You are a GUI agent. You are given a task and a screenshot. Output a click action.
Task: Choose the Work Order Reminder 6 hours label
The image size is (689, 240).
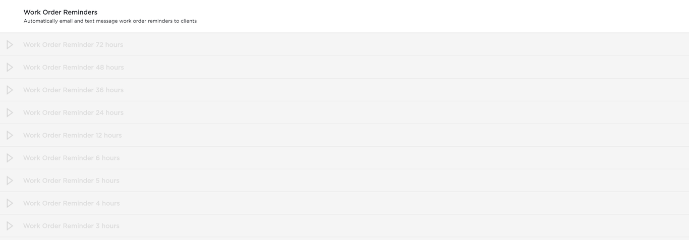(72, 158)
